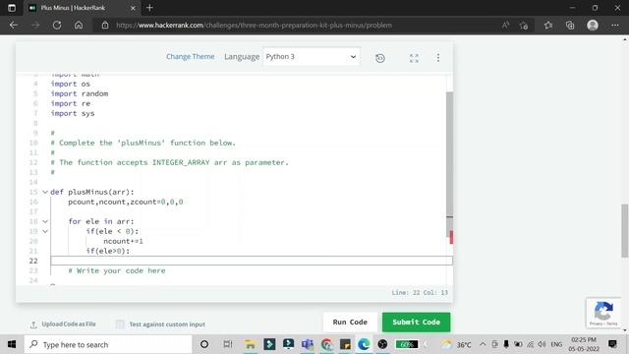Click the browser back arrow
The width and height of the screenshot is (629, 354).
coord(14,25)
